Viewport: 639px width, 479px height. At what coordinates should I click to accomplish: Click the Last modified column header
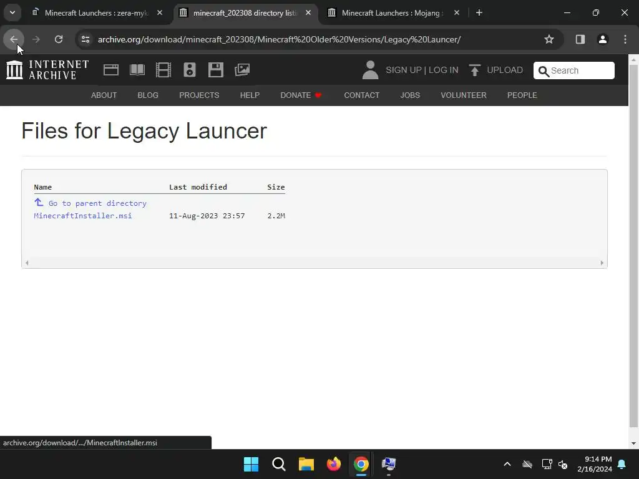point(198,187)
